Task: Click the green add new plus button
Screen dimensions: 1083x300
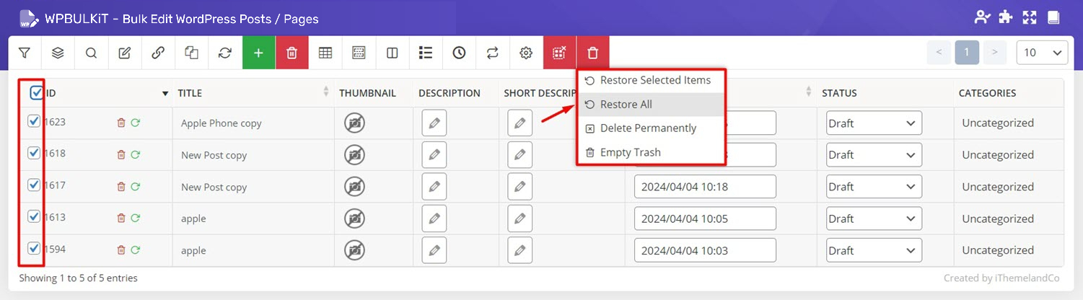Action: pyautogui.click(x=258, y=53)
